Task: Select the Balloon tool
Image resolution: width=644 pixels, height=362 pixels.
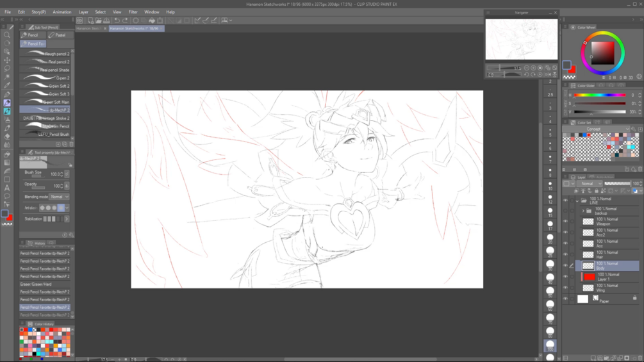Action: [7, 196]
